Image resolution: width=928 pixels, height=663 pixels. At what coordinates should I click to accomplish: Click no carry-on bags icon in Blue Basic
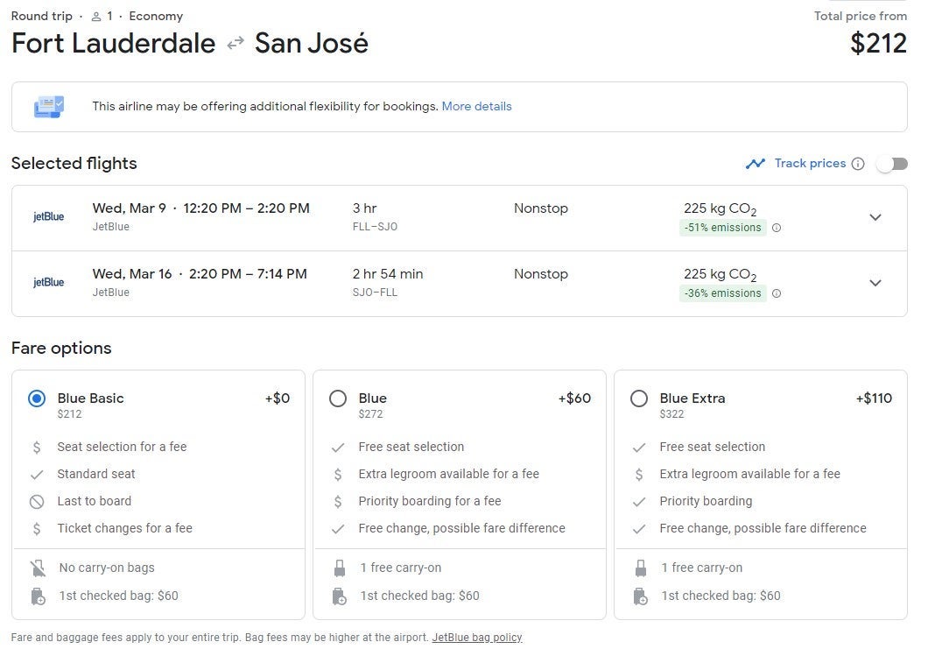[37, 568]
